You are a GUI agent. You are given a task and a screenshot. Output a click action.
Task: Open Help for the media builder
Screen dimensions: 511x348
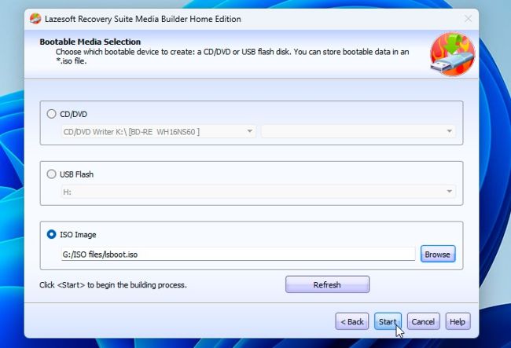pos(458,321)
